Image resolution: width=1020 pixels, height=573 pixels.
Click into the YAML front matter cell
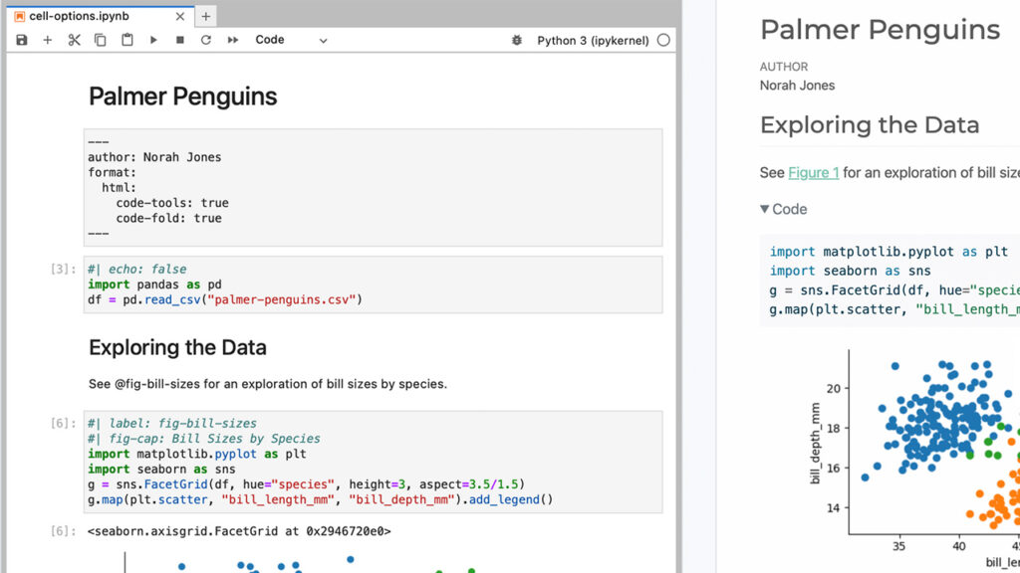pos(373,187)
